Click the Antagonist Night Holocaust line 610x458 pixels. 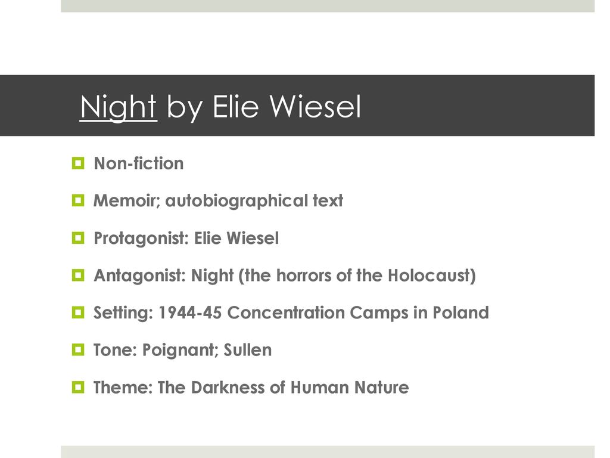coord(285,276)
